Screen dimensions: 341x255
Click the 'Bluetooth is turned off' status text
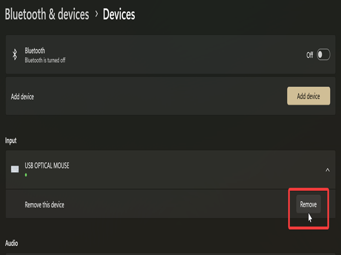pos(45,60)
